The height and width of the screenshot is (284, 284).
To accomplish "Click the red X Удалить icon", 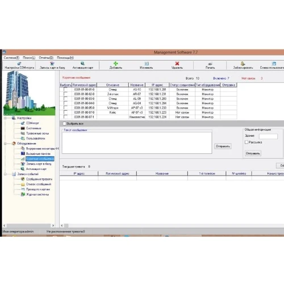I will point(177,64).
